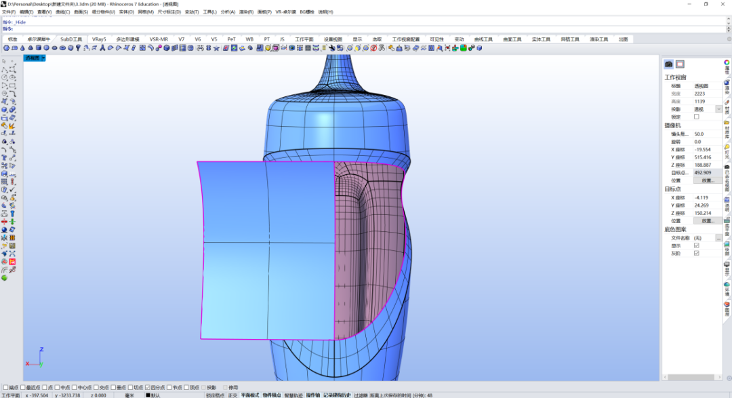Open the 文件(F) menu
This screenshot has height=398, width=732.
8,12
